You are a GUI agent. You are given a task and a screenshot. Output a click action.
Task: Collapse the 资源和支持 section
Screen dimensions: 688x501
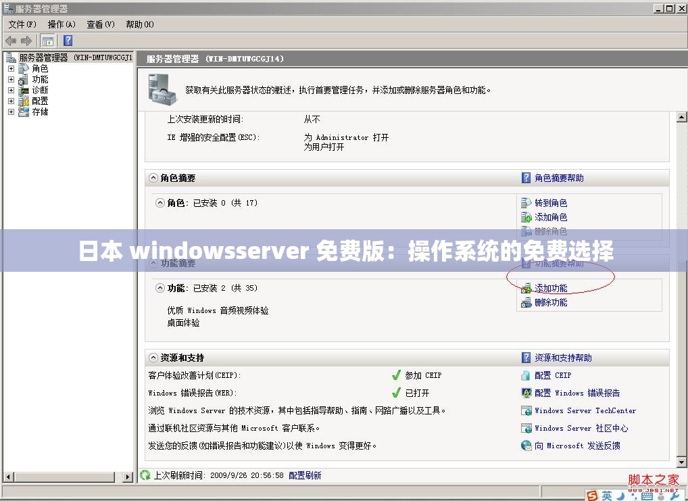click(x=153, y=358)
